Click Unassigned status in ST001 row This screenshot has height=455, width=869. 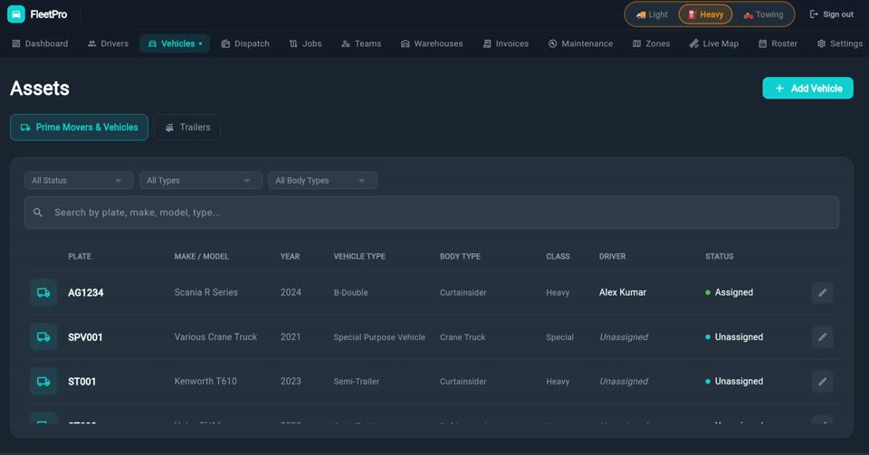(734, 381)
